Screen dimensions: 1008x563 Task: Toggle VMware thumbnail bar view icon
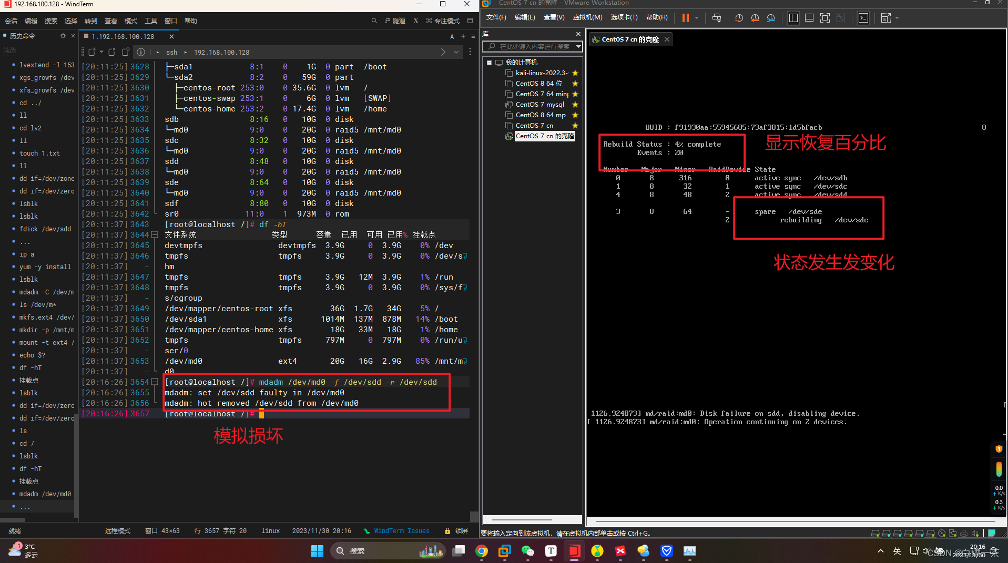pyautogui.click(x=809, y=18)
